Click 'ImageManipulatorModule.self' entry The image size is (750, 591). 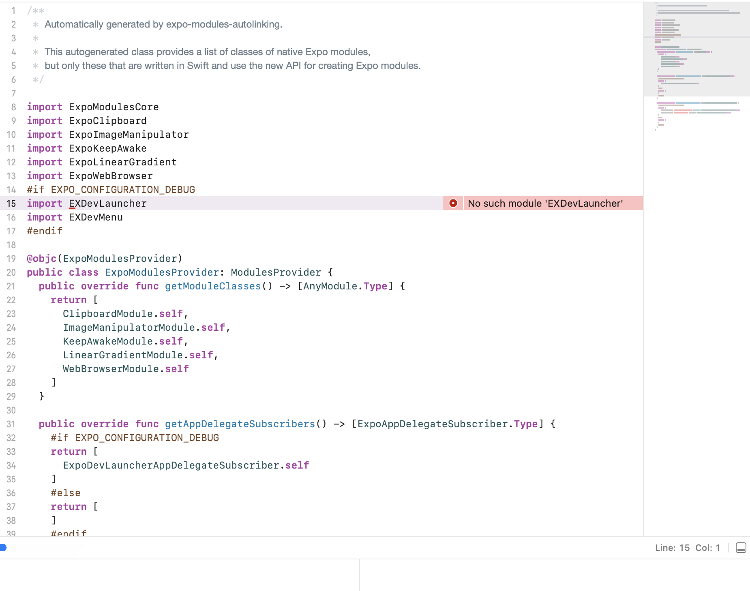[x=144, y=328]
